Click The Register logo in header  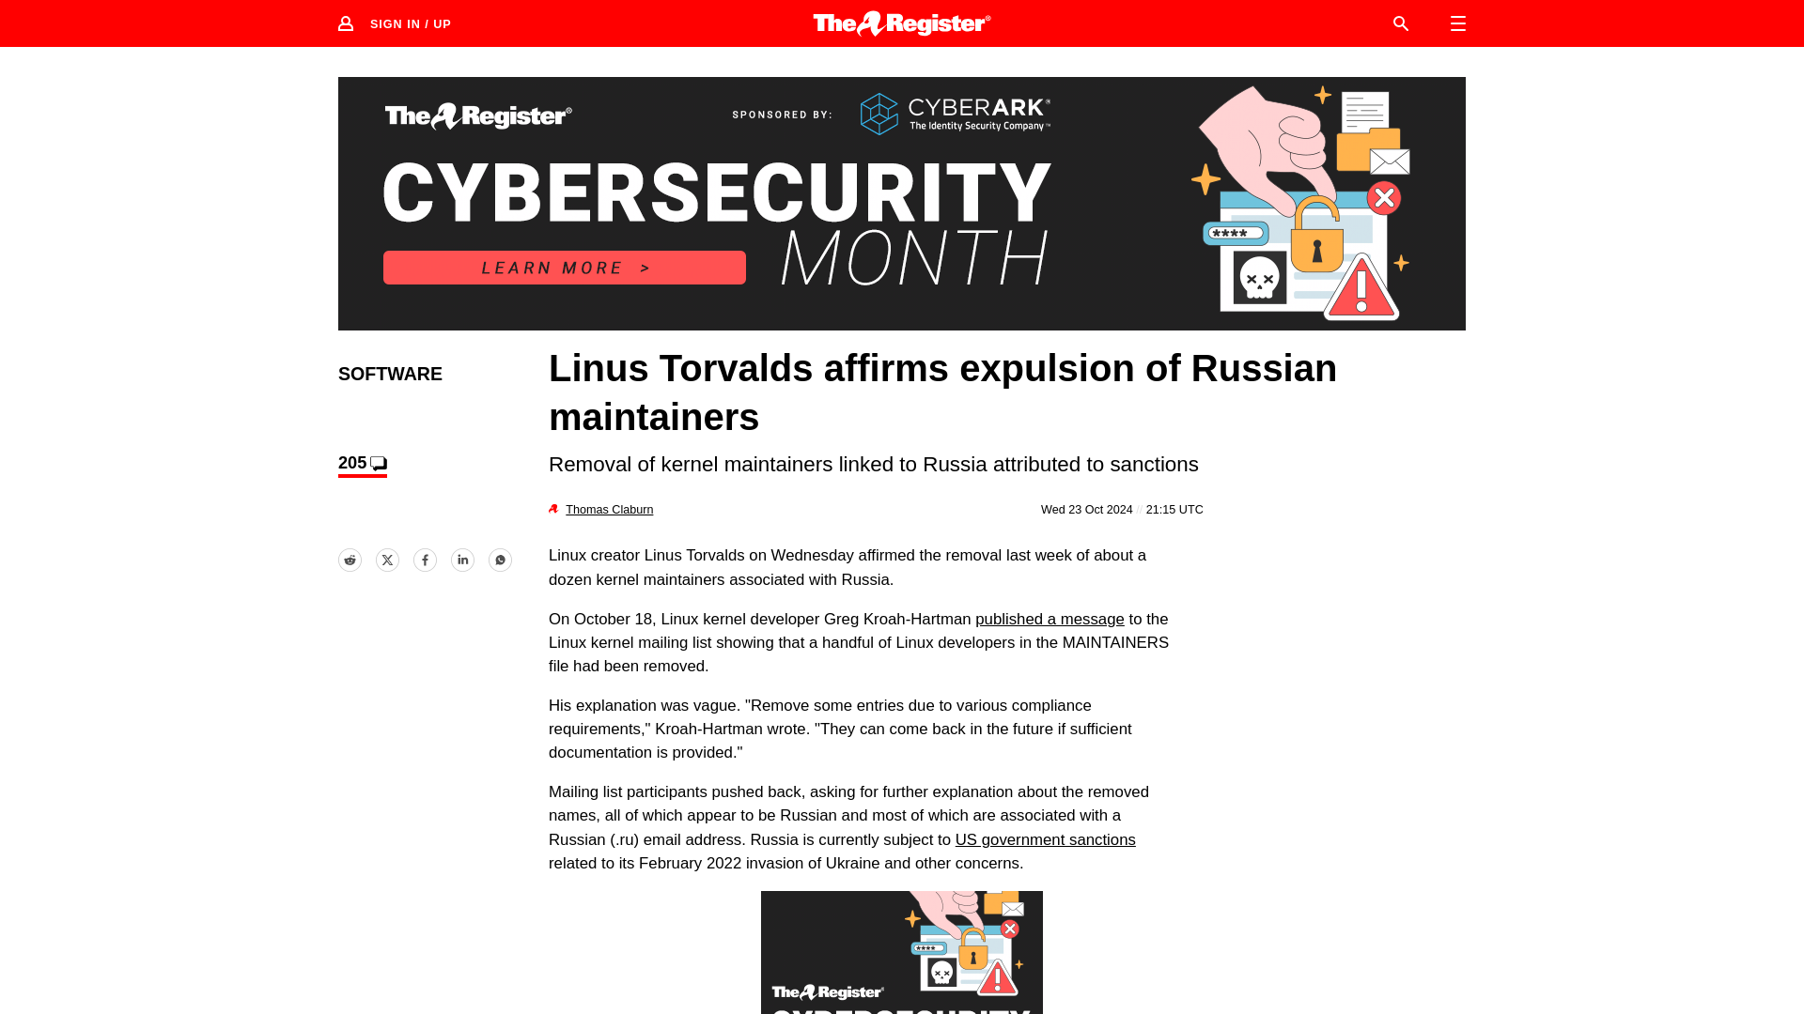click(x=901, y=23)
